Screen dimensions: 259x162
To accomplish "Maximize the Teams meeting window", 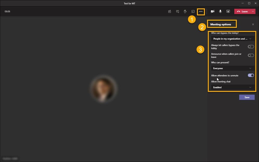I will tap(249, 3).
